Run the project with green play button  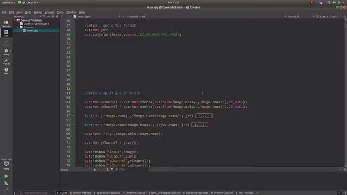click(6, 176)
